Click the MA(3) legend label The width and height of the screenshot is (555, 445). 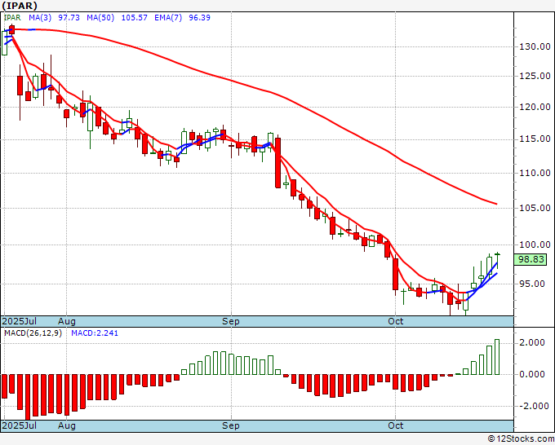[40, 17]
